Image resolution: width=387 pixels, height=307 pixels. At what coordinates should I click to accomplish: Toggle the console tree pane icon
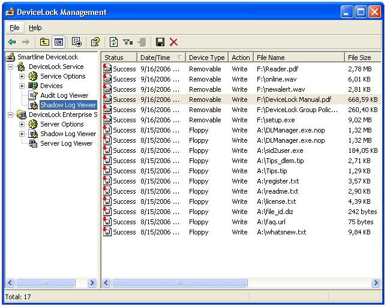(58, 42)
